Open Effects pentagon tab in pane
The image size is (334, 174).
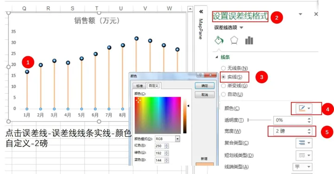(234, 40)
